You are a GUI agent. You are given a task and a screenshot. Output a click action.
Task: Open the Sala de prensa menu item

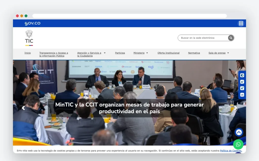[x=217, y=53]
